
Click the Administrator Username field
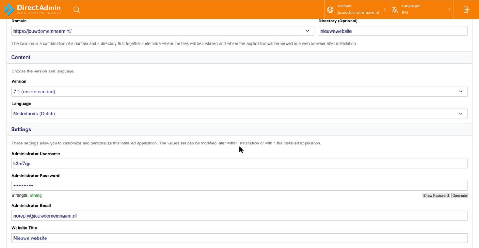[x=239, y=164]
